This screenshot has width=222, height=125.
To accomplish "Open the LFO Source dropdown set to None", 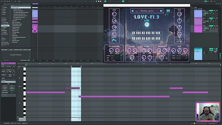I will tap(116, 56).
